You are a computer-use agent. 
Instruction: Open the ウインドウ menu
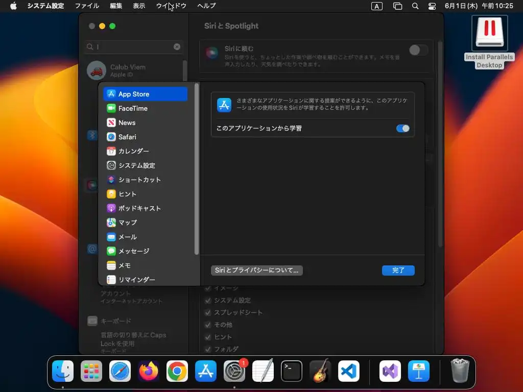click(171, 6)
